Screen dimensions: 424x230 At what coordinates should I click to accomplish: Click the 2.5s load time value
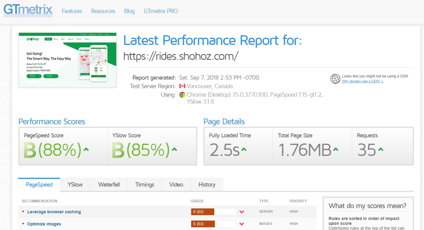224,150
